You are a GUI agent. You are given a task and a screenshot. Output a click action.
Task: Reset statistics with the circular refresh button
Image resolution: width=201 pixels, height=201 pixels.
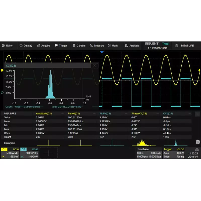tap(198, 142)
